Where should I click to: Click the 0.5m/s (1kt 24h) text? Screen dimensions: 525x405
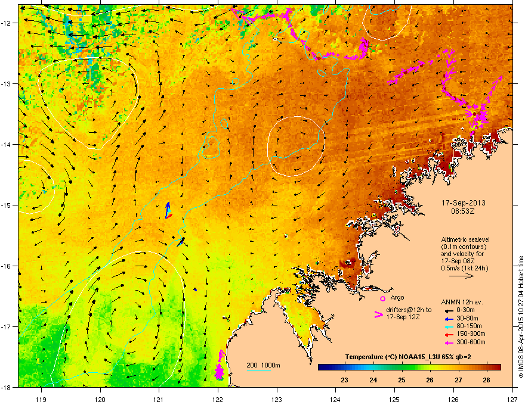tap(464, 268)
